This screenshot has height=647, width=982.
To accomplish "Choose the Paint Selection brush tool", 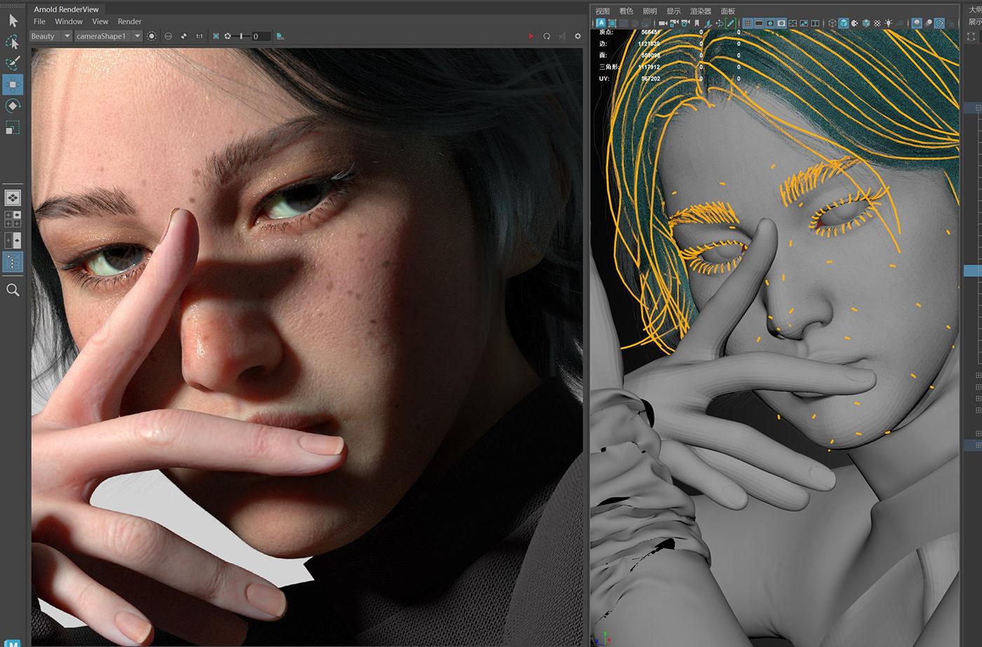I will 13,63.
